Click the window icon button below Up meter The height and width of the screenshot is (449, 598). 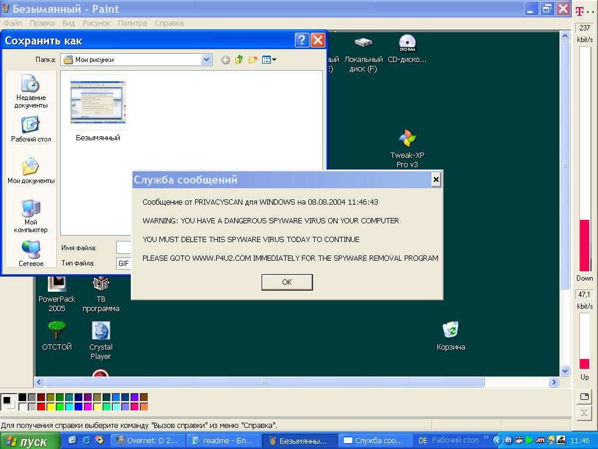tap(584, 396)
